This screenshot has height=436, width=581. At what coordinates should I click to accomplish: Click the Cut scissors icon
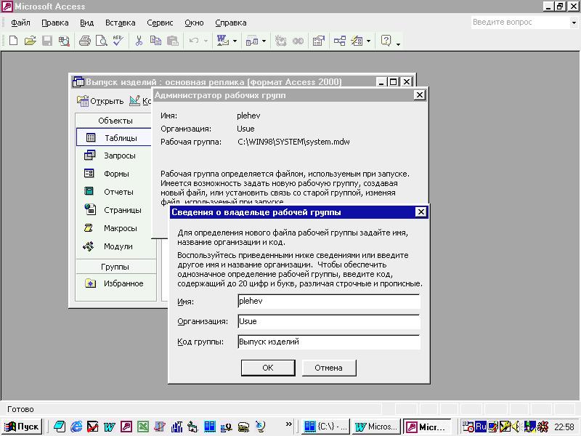coord(139,41)
